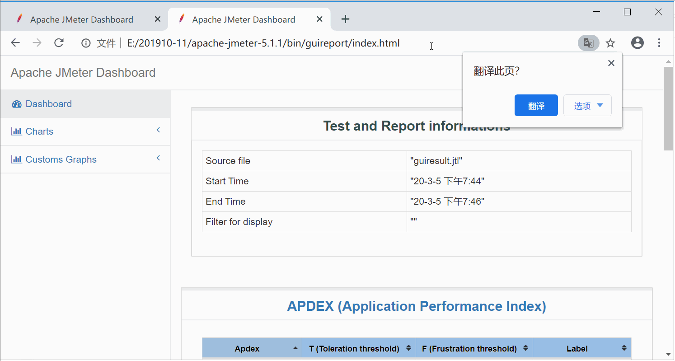This screenshot has width=675, height=361.
Task: Expand the Customs Graphs menu chevron
Action: pyautogui.click(x=158, y=158)
